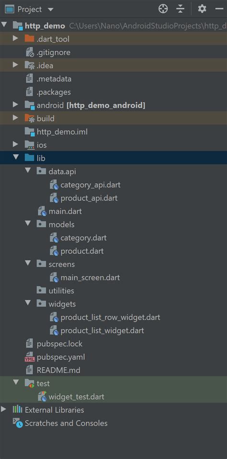Open the Project view dropdown
227x459 pixels.
coord(51,10)
